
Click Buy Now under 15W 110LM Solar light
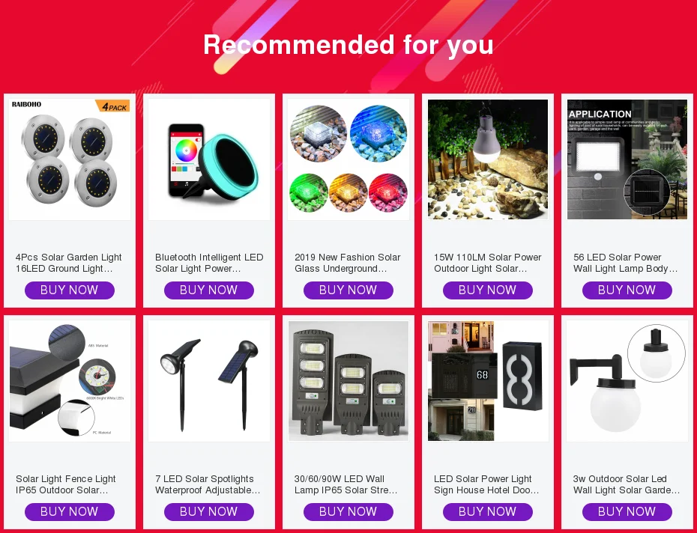coord(488,290)
